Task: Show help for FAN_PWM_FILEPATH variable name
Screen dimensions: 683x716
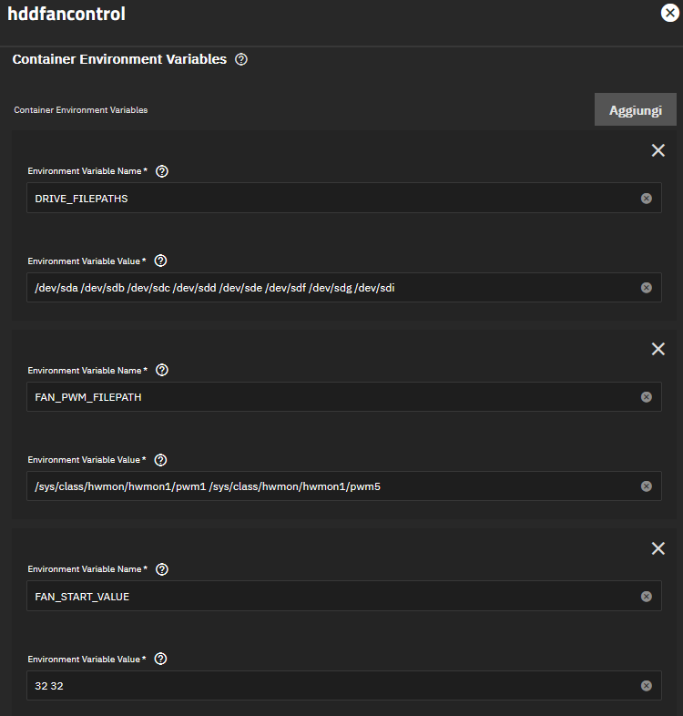Action: pos(162,371)
